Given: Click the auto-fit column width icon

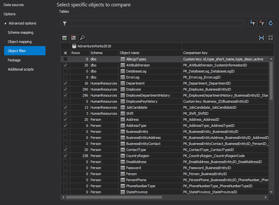Looking at the screenshot, I should pos(261,38).
